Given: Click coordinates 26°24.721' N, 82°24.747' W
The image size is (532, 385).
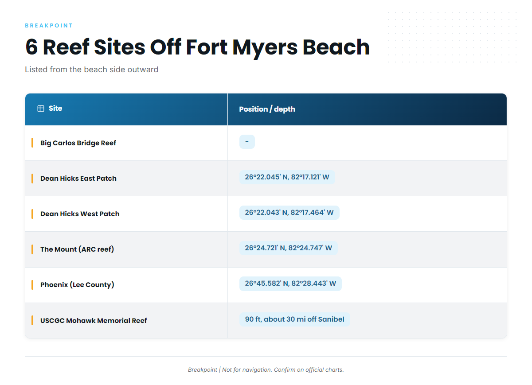Looking at the screenshot, I should [289, 248].
